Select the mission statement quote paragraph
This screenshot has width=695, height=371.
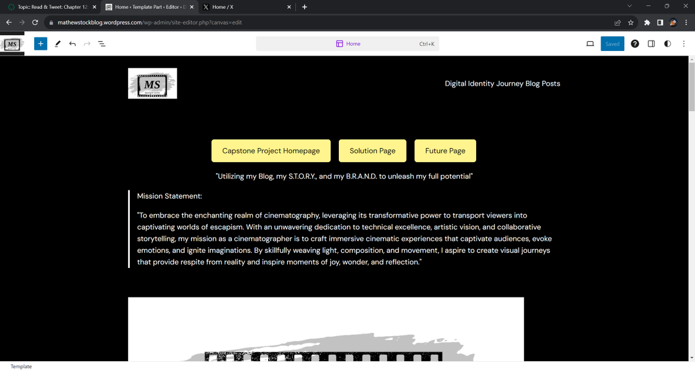343,238
